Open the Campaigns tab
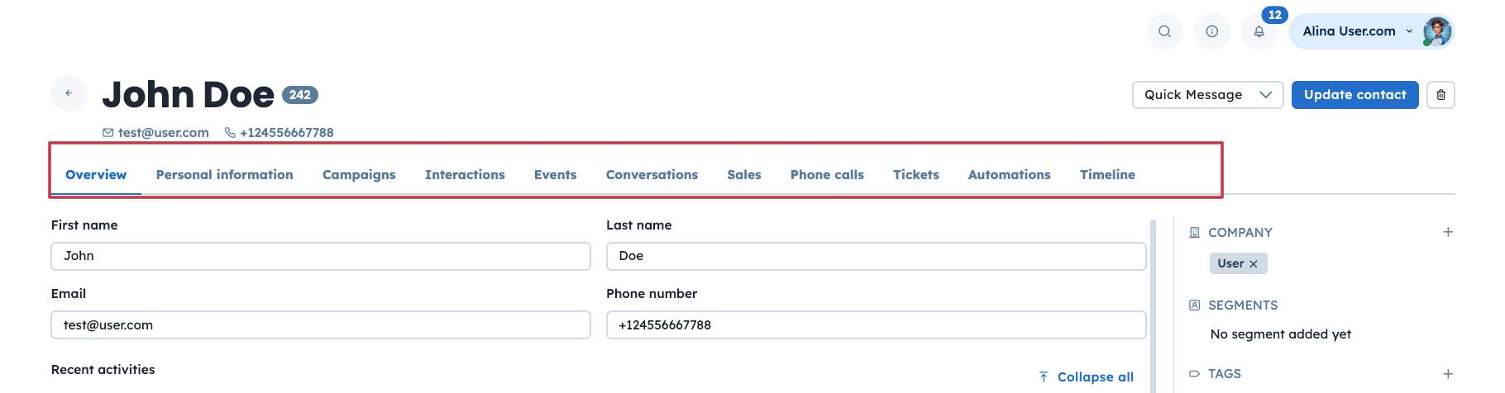This screenshot has height=393, width=1505. click(359, 175)
